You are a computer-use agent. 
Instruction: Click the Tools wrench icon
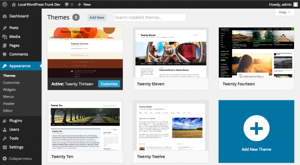coord(5,138)
